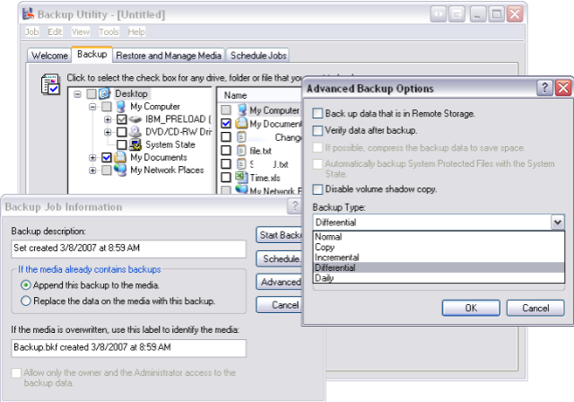The width and height of the screenshot is (574, 402).
Task: Click OK in Advanced Backup Options
Action: (x=471, y=308)
